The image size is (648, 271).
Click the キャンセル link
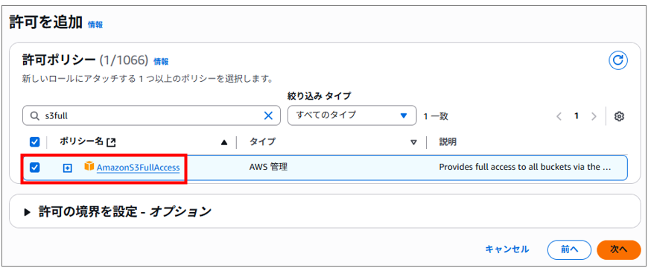[x=506, y=249]
